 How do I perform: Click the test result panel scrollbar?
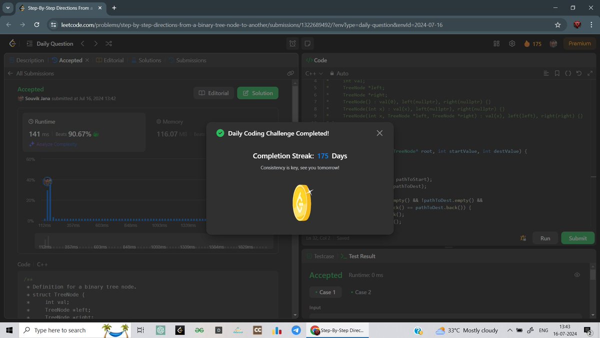pyautogui.click(x=593, y=274)
